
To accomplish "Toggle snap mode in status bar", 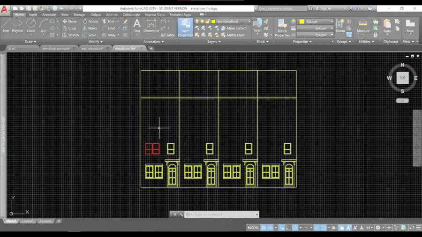I will (271, 228).
